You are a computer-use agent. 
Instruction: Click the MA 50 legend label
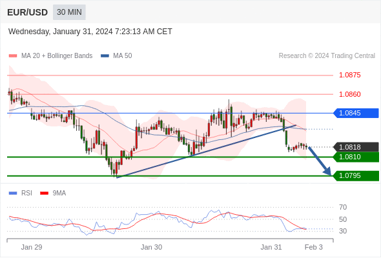coord(123,56)
